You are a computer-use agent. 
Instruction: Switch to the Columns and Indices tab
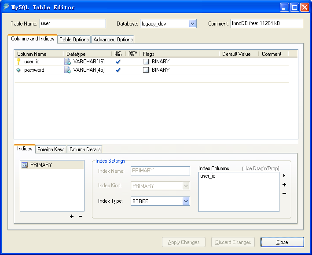pos(33,39)
